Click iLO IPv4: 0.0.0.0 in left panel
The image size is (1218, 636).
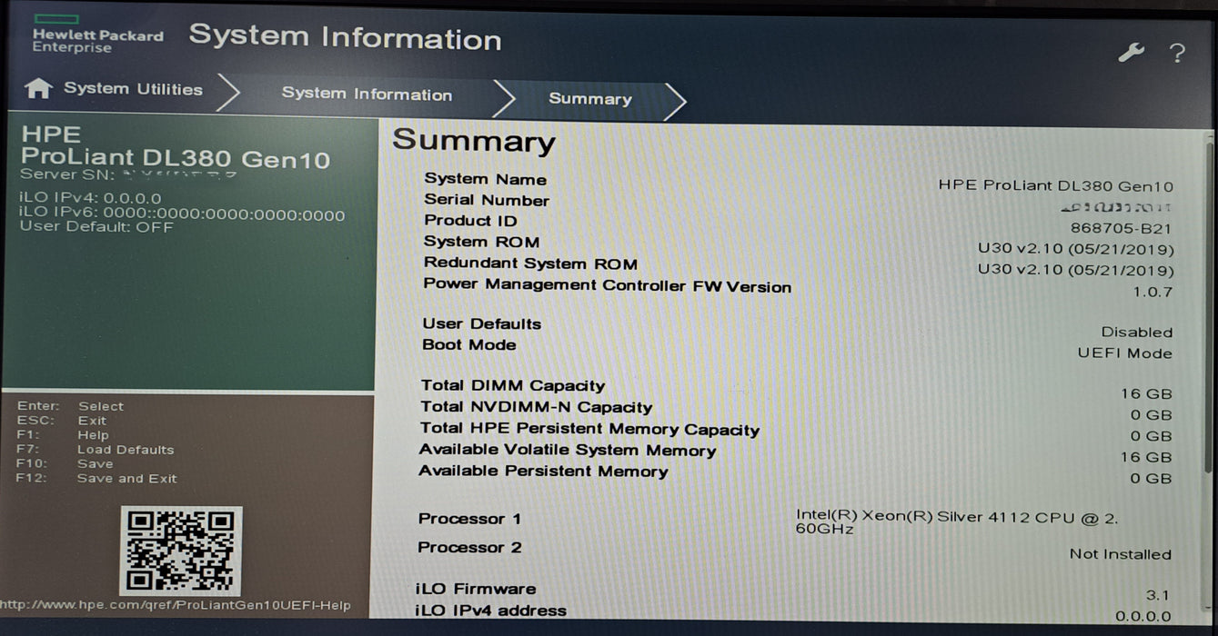[90, 198]
